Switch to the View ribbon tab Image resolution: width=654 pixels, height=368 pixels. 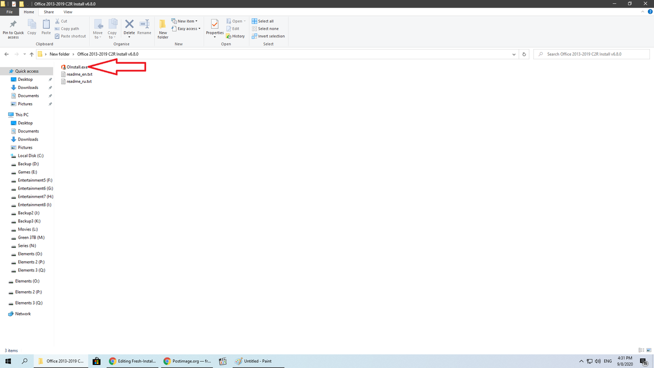(x=67, y=12)
